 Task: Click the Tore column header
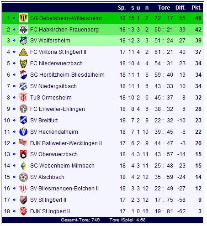point(164,8)
